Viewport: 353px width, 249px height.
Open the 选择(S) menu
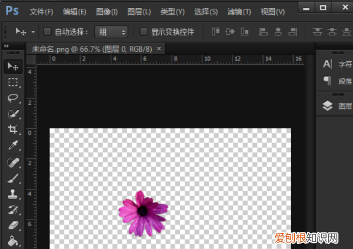click(x=206, y=12)
